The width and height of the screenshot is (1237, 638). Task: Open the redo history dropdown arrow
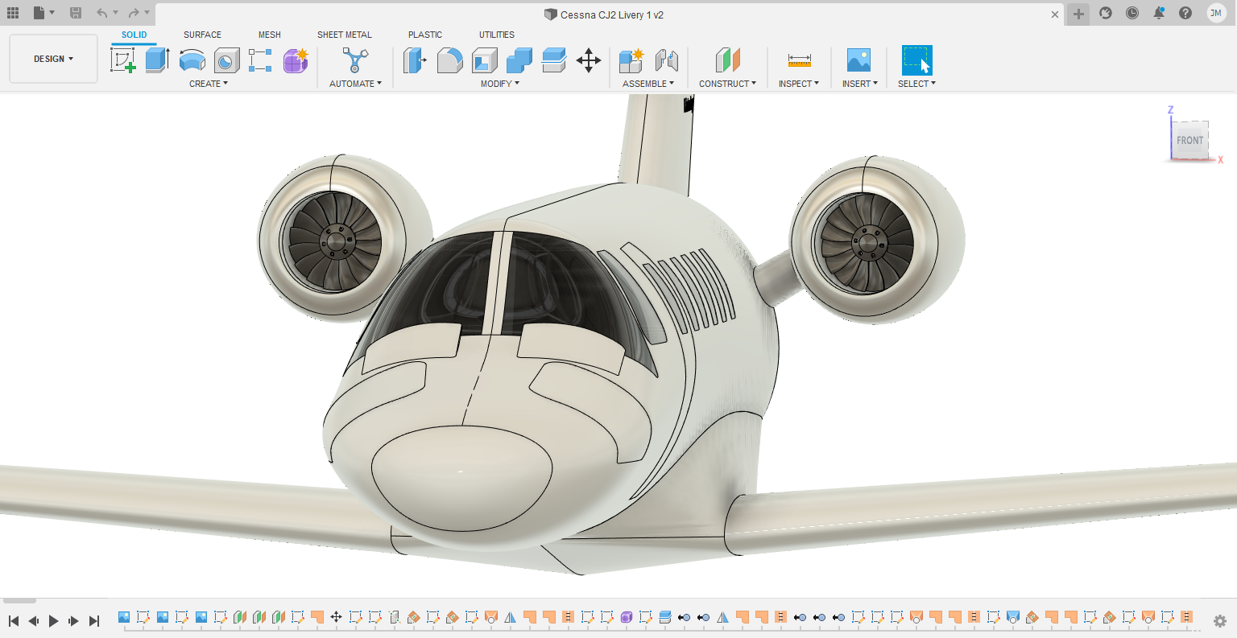147,13
